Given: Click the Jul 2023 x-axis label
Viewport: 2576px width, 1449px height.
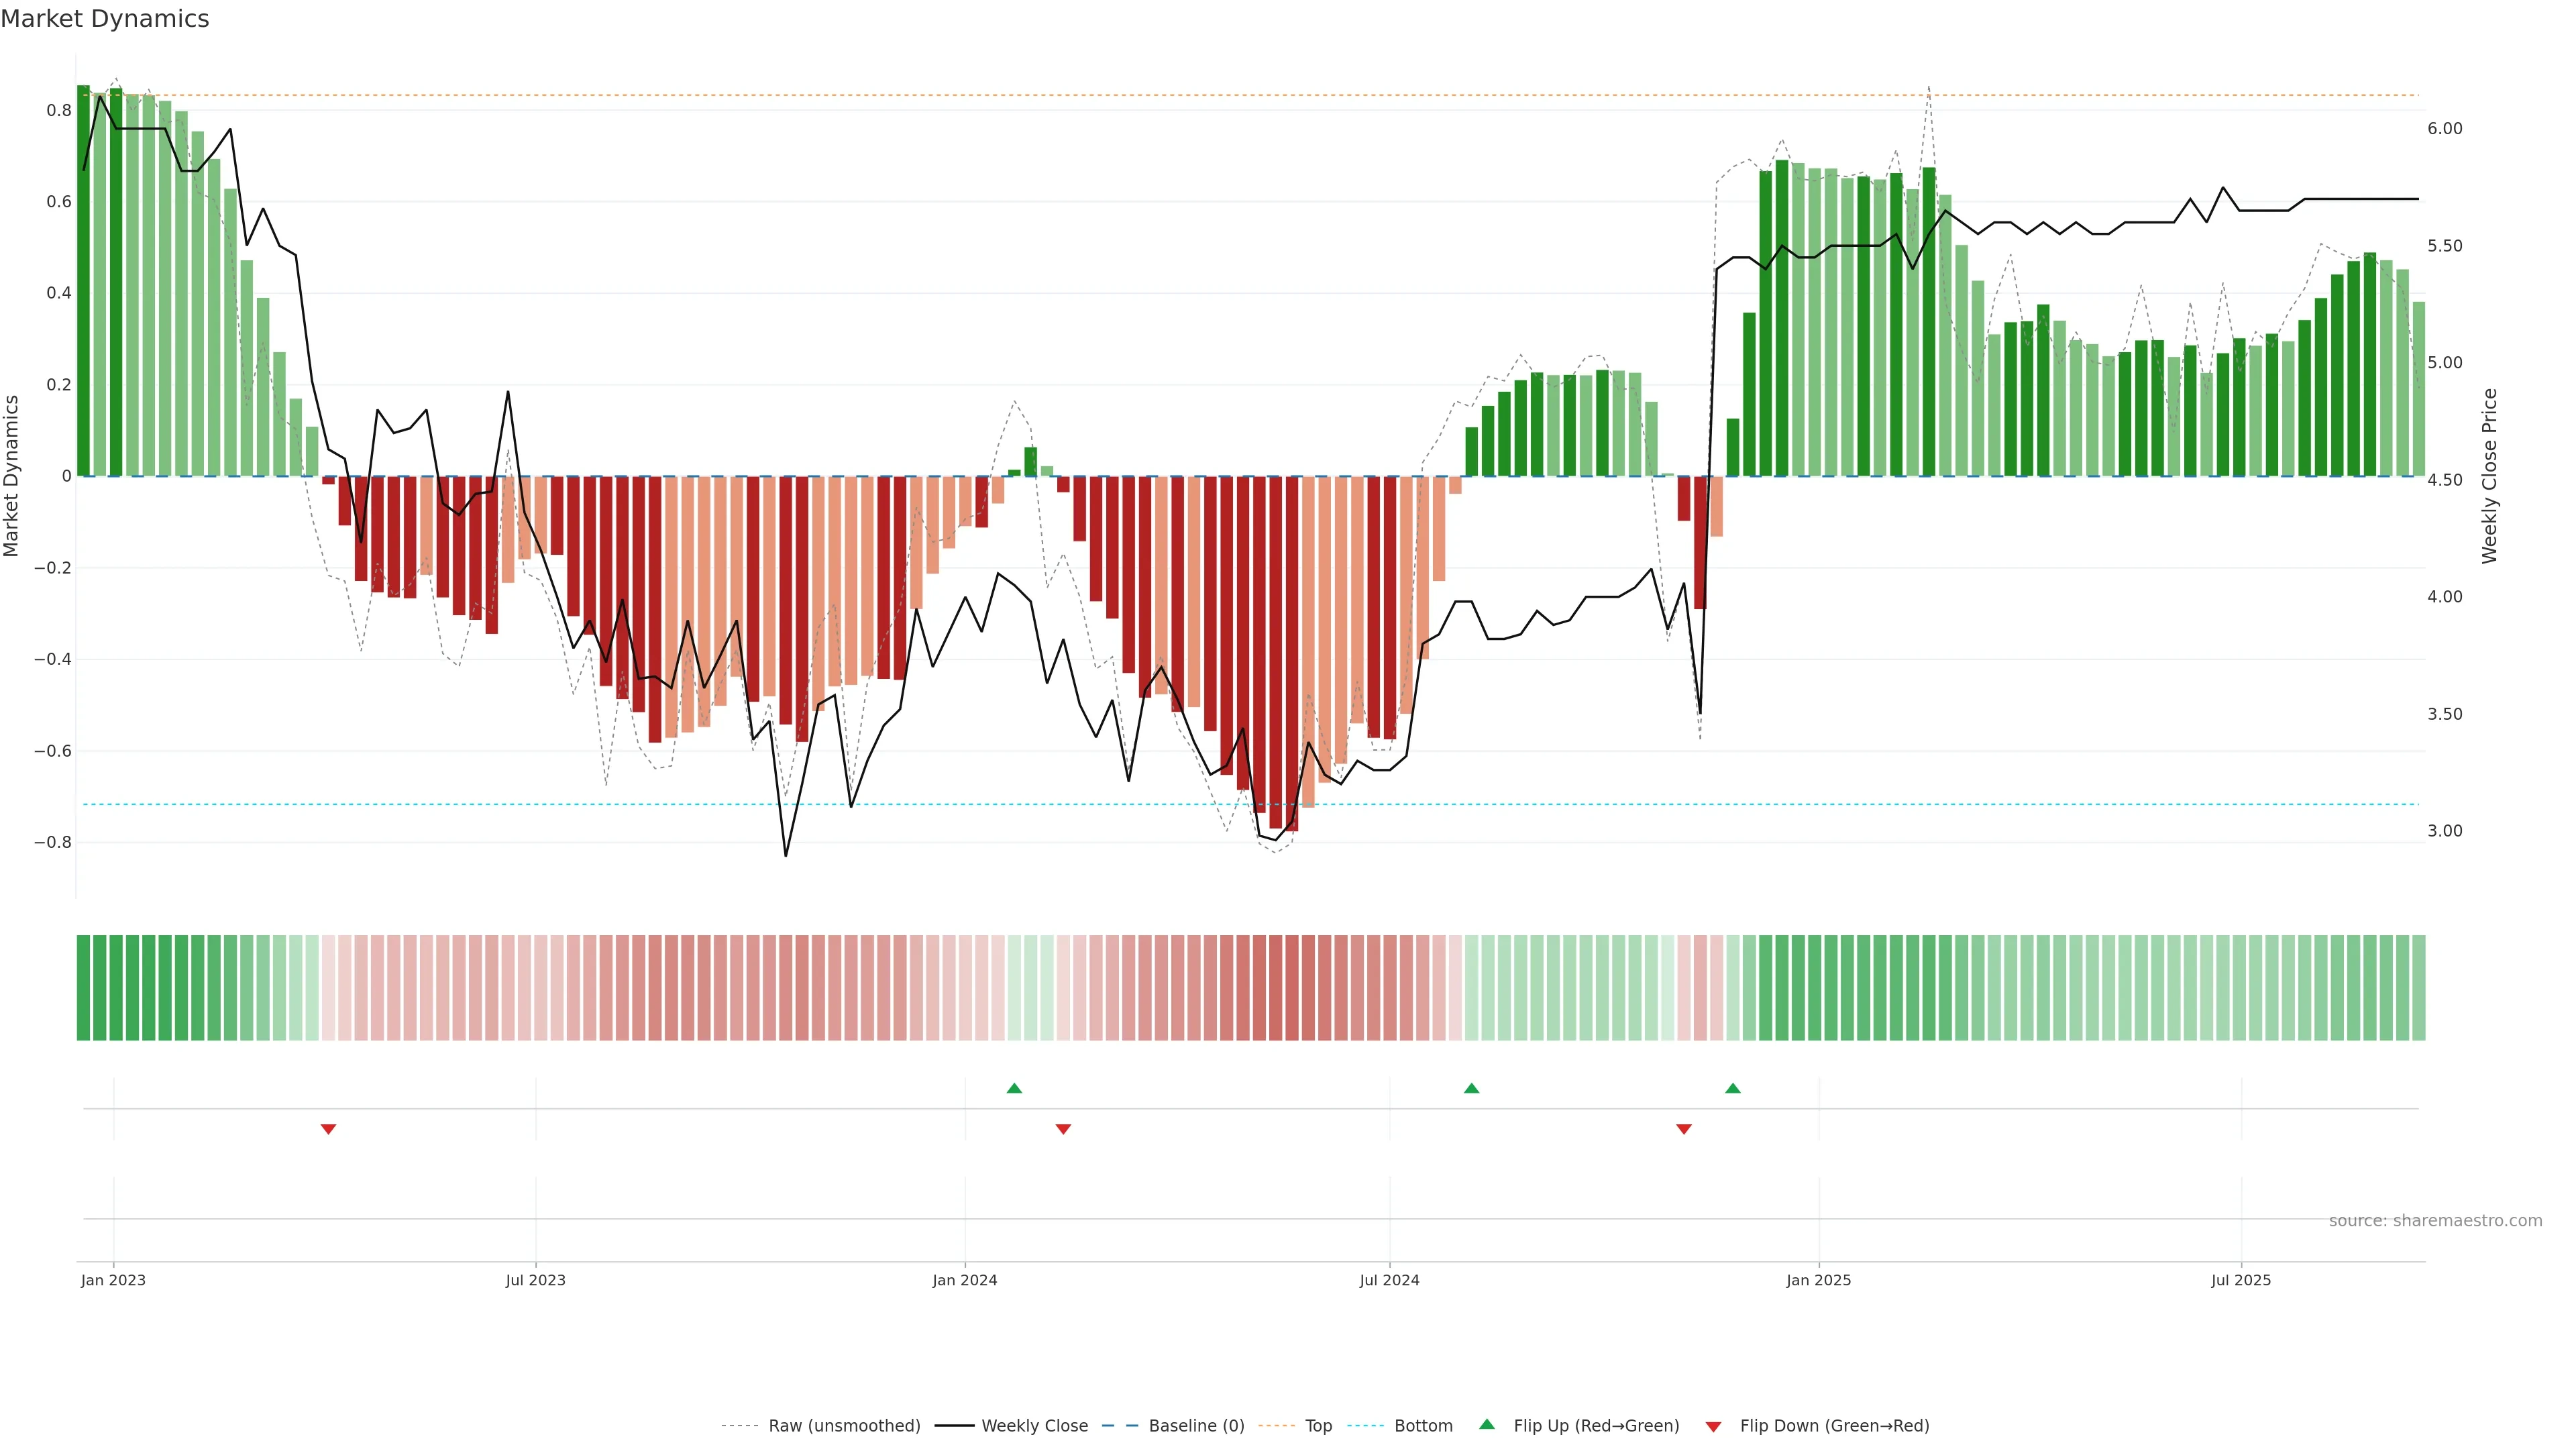Looking at the screenshot, I should click(x=535, y=1280).
